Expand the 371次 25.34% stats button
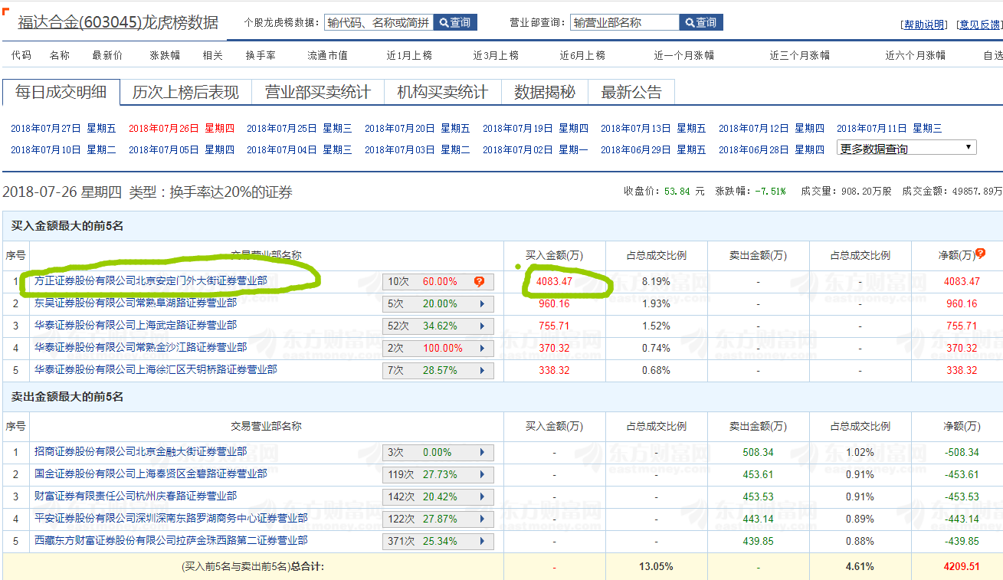Image resolution: width=1003 pixels, height=580 pixels. click(438, 542)
